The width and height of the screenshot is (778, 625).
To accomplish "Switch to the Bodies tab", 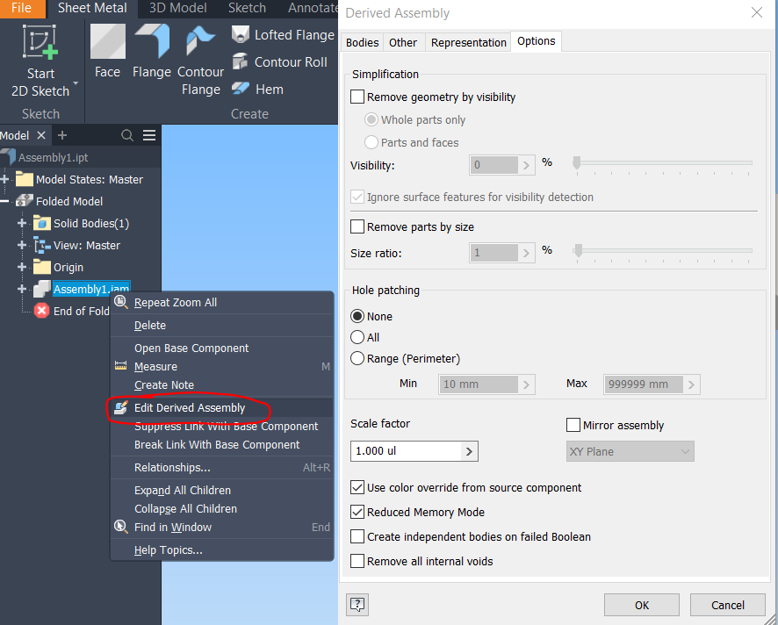I will pos(362,43).
